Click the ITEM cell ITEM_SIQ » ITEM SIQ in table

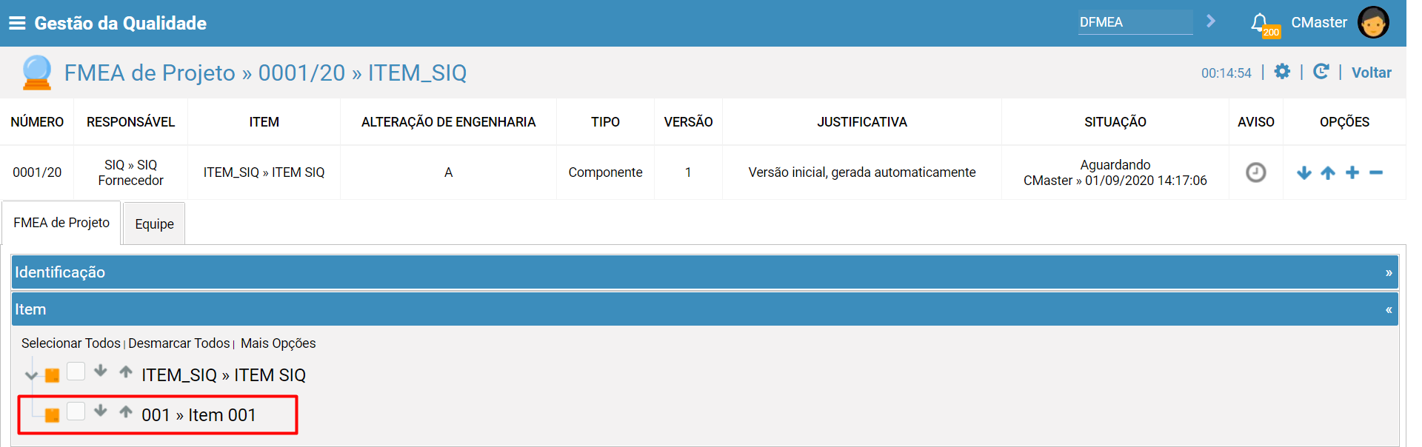264,172
